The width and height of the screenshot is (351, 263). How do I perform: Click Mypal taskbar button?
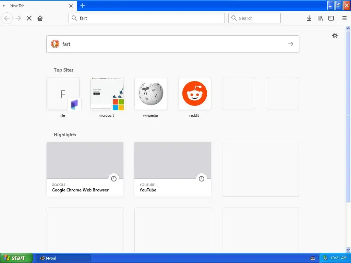point(63,258)
